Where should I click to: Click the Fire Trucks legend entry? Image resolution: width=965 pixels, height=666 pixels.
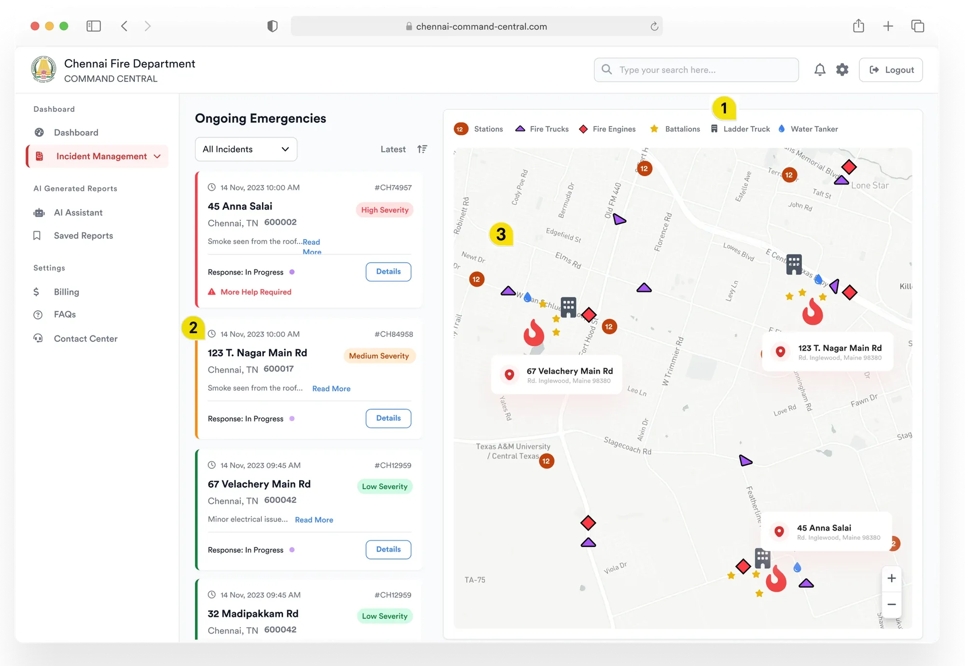point(542,129)
